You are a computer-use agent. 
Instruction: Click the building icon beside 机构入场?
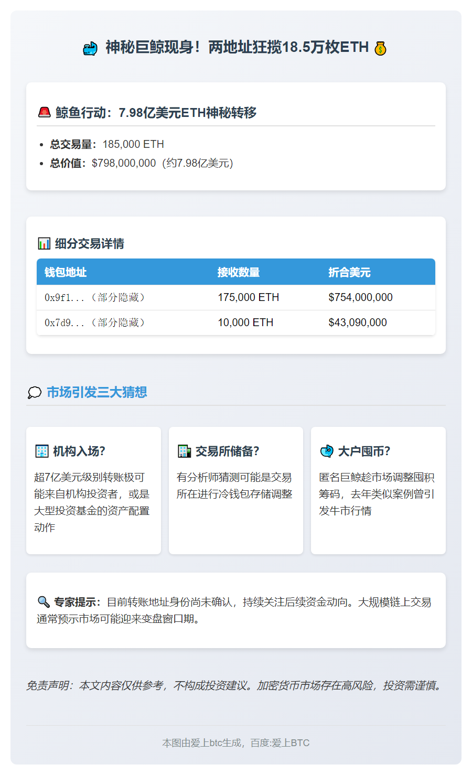[41, 451]
